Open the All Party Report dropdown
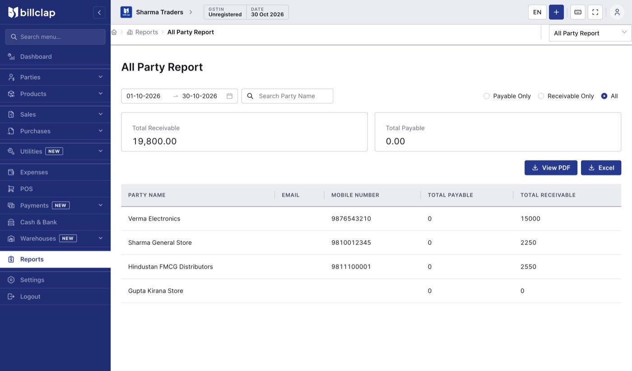 [x=590, y=33]
